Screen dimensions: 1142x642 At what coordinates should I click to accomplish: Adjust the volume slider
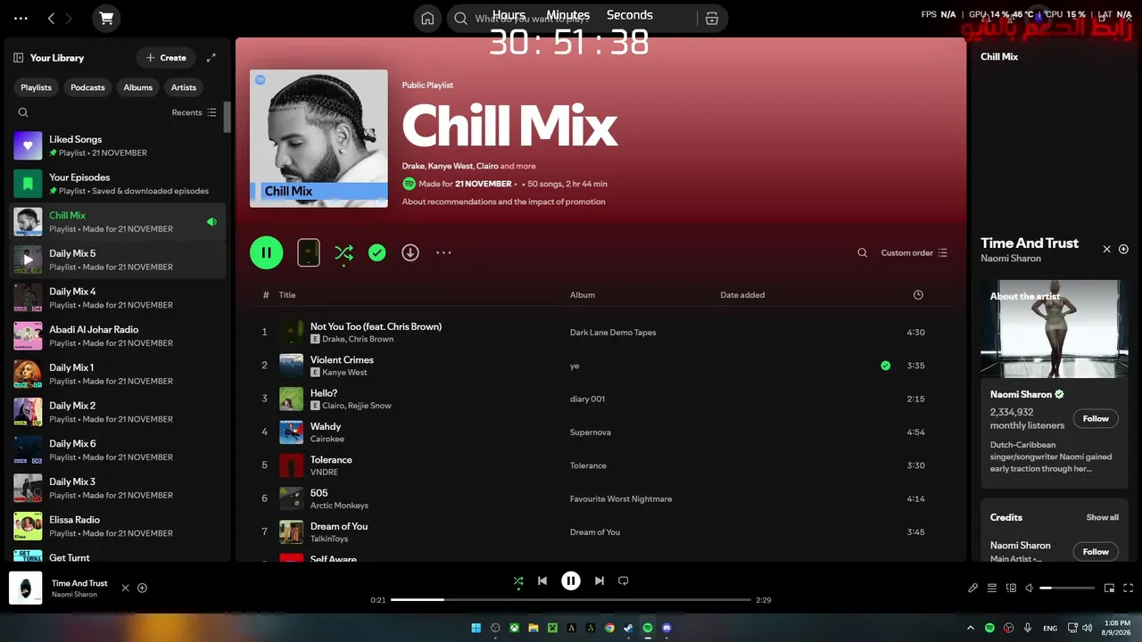pos(1067,588)
